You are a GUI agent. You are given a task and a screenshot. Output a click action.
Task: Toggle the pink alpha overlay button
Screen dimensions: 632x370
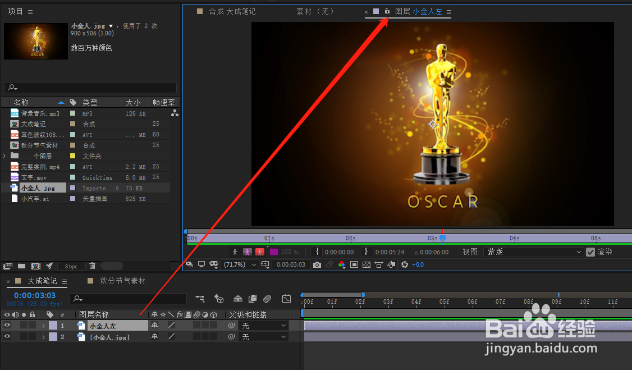click(x=248, y=252)
